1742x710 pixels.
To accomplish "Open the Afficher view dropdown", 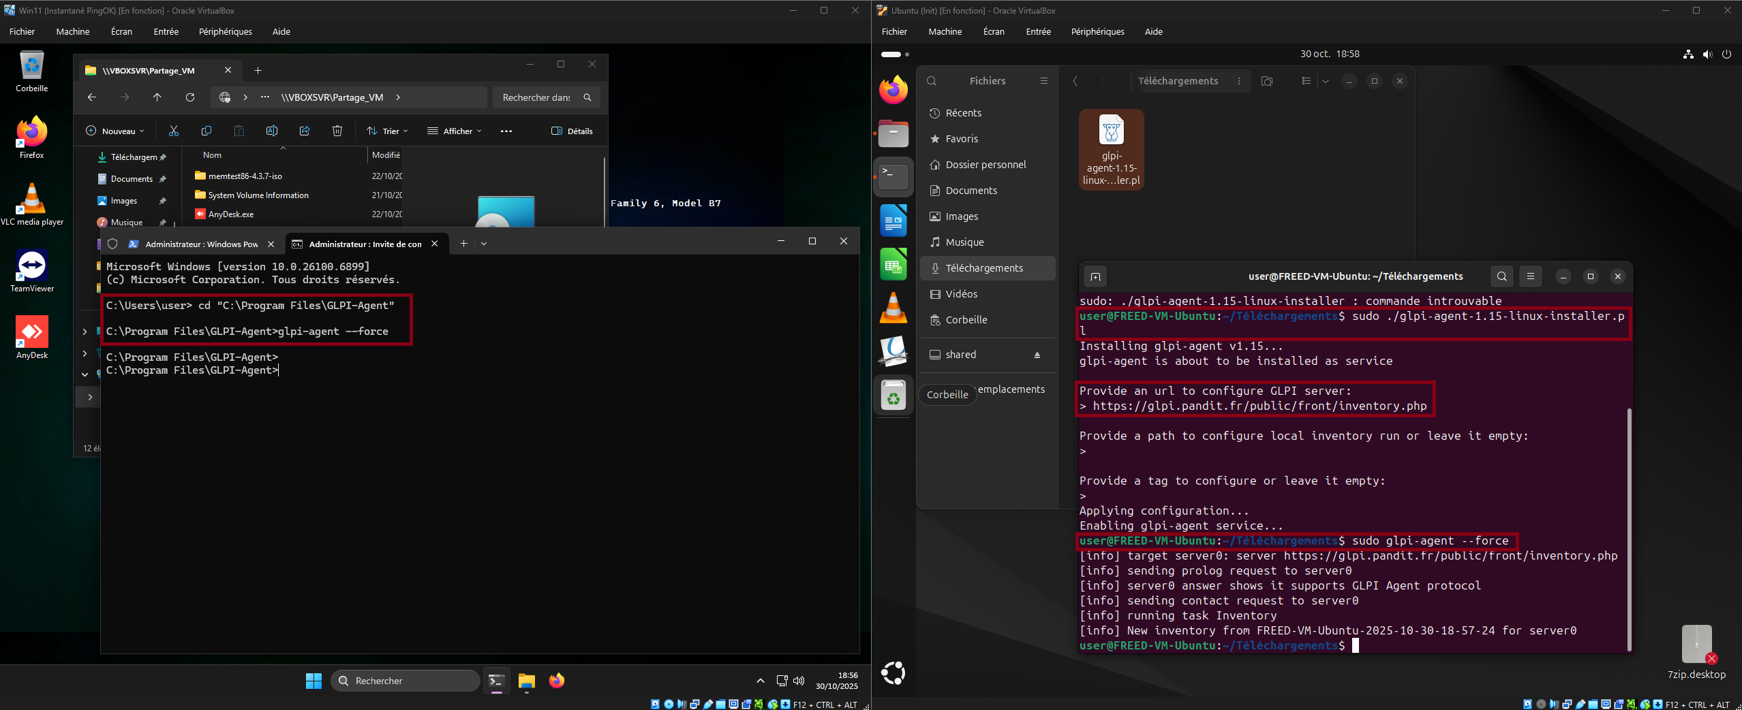I will click(x=455, y=131).
